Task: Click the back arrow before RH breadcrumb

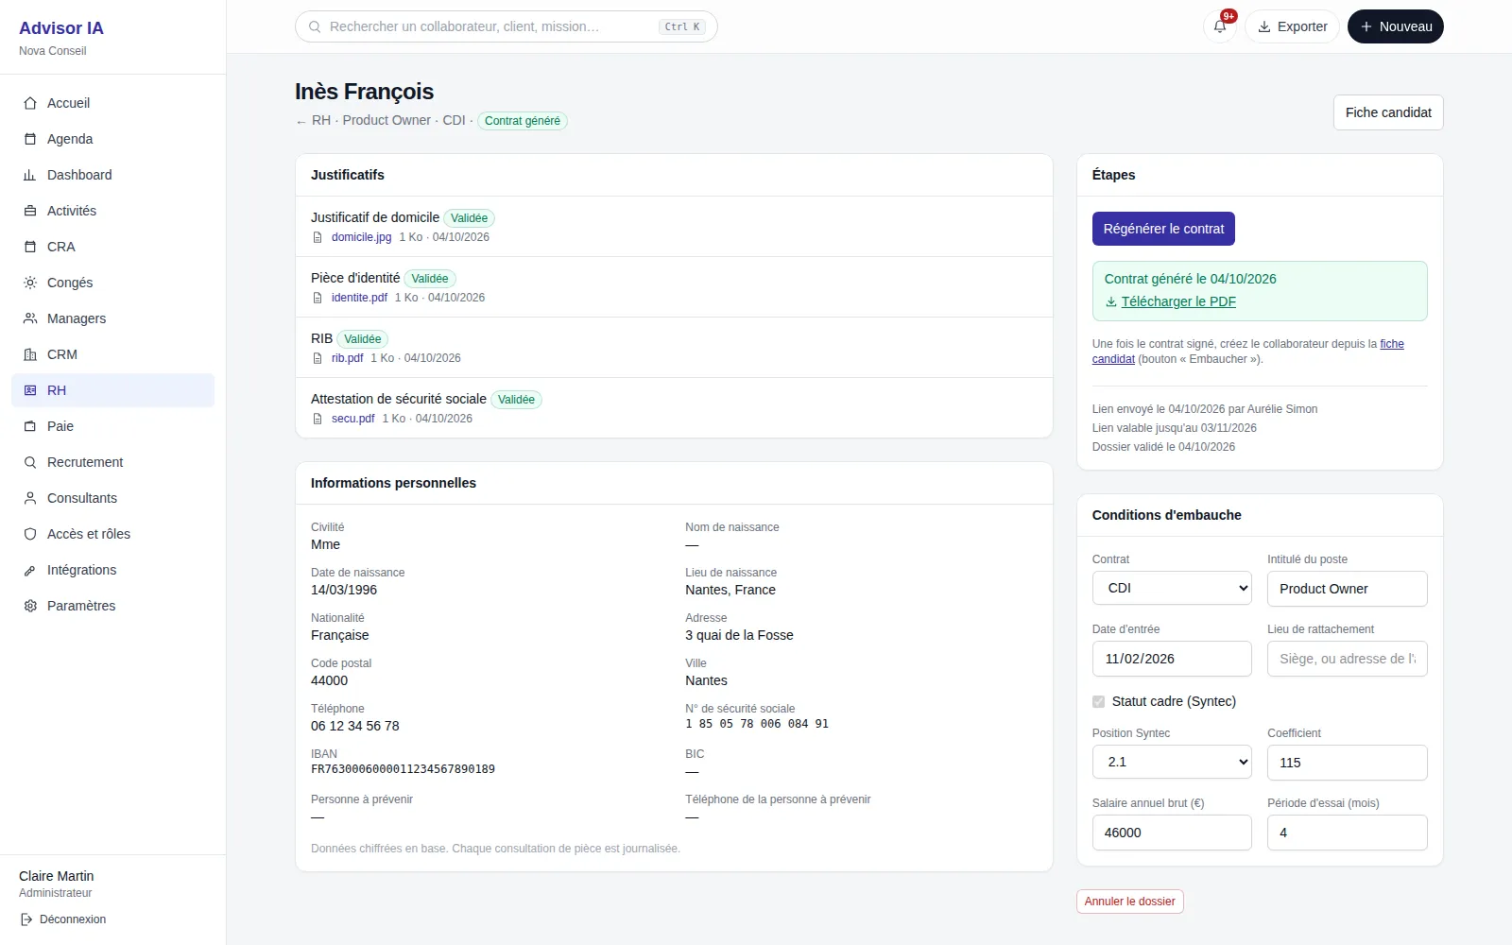Action: 301,121
